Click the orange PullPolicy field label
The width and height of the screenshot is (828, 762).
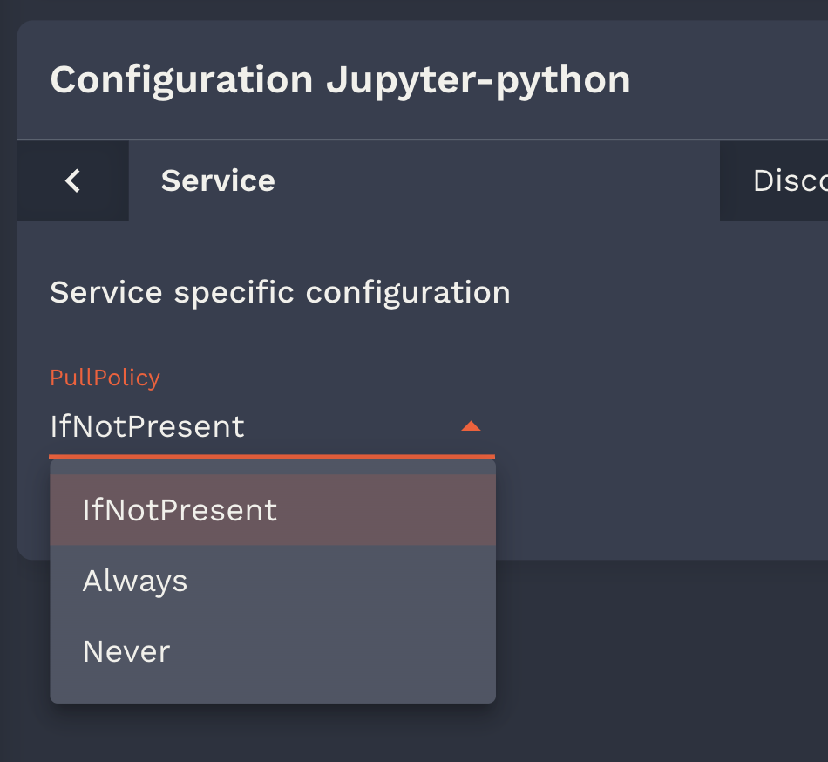tap(105, 378)
